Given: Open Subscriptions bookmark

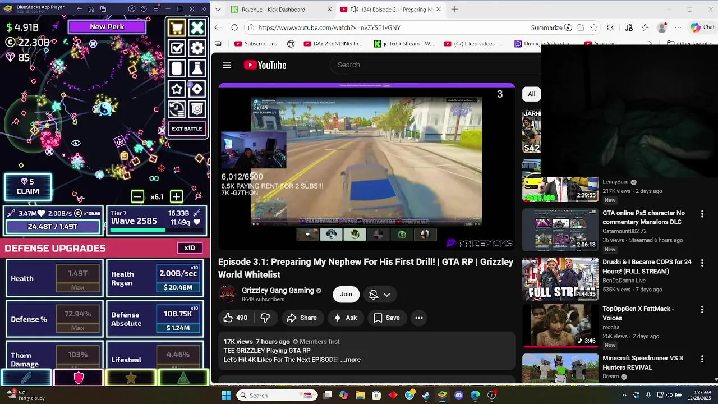Looking at the screenshot, I should click(256, 44).
